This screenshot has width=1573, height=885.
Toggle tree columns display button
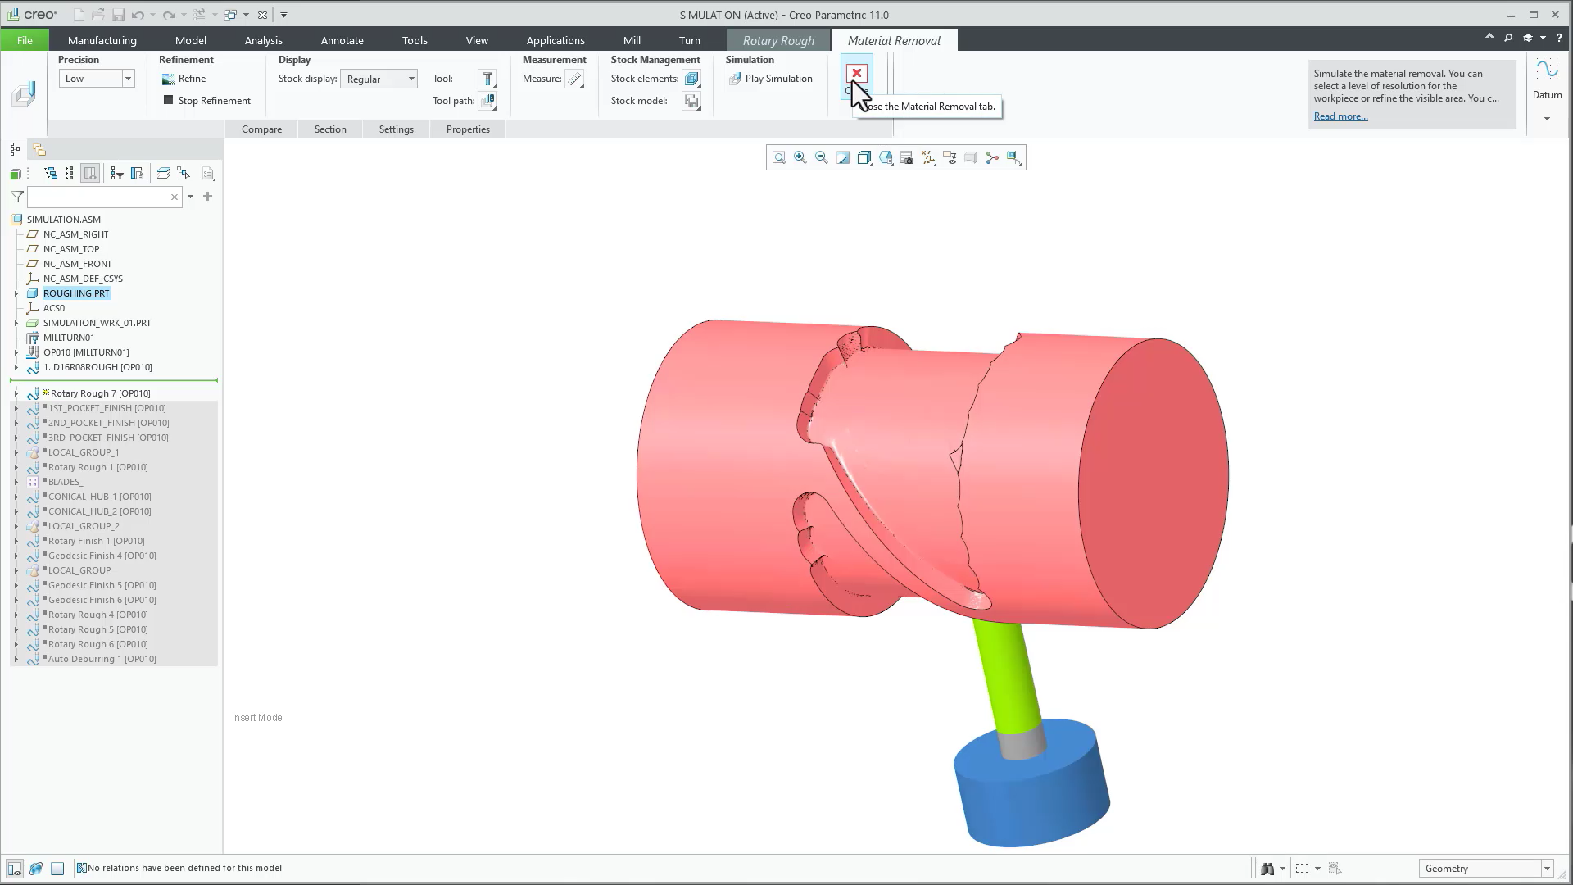point(90,174)
